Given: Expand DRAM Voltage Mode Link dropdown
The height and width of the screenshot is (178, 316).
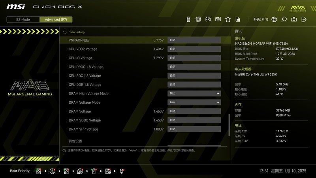Looking at the screenshot, I should (194, 102).
